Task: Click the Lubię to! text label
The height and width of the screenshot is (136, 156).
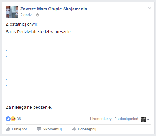Action: [x=19, y=129]
